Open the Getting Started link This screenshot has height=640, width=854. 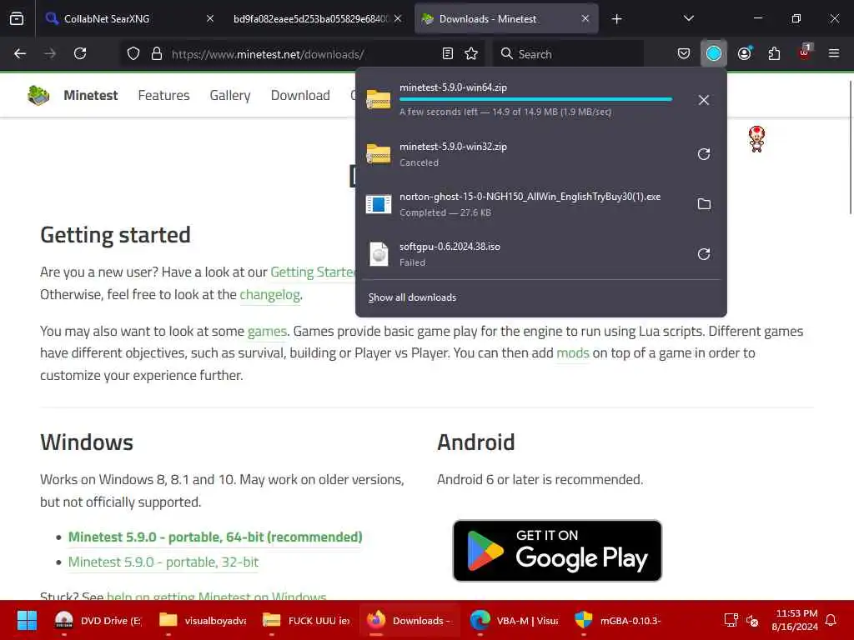(313, 272)
